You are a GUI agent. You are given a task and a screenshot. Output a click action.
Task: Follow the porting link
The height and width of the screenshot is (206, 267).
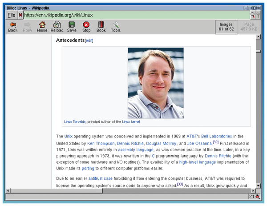pyautogui.click(x=88, y=169)
